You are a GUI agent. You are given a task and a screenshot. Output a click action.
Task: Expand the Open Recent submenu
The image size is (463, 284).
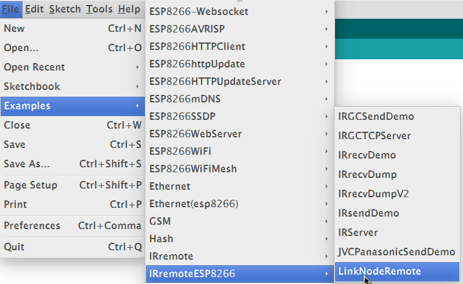coord(72,67)
